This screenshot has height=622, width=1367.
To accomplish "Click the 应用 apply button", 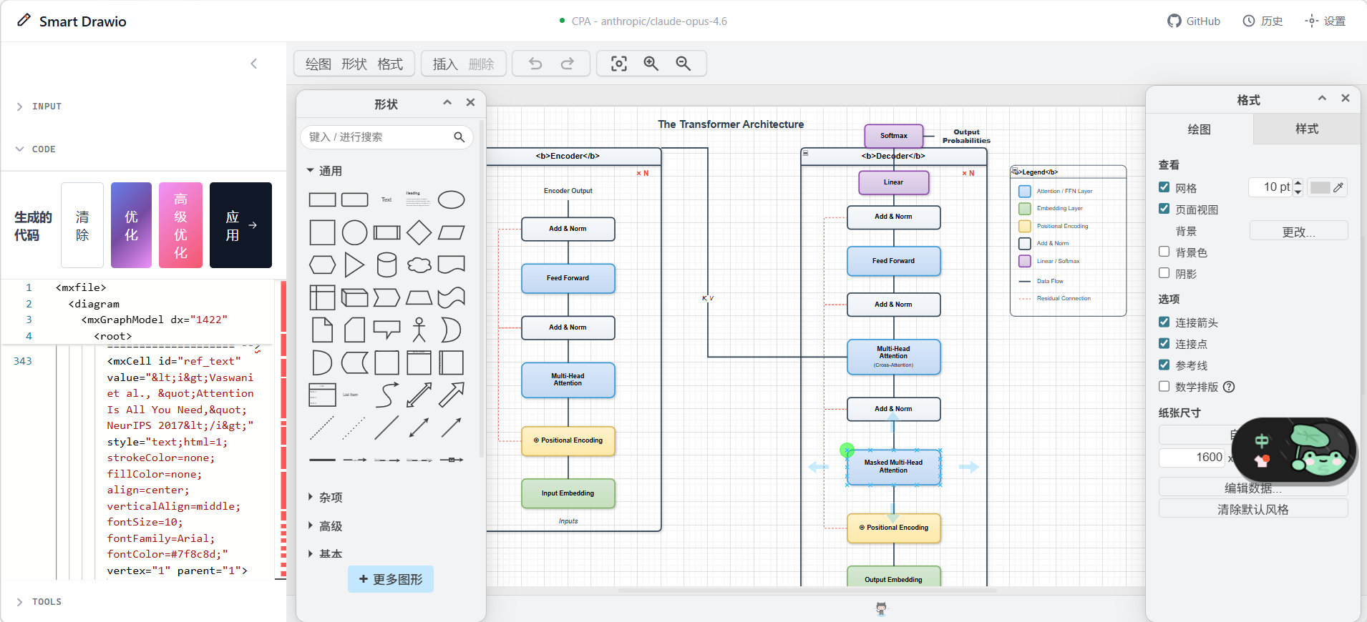I will click(240, 225).
